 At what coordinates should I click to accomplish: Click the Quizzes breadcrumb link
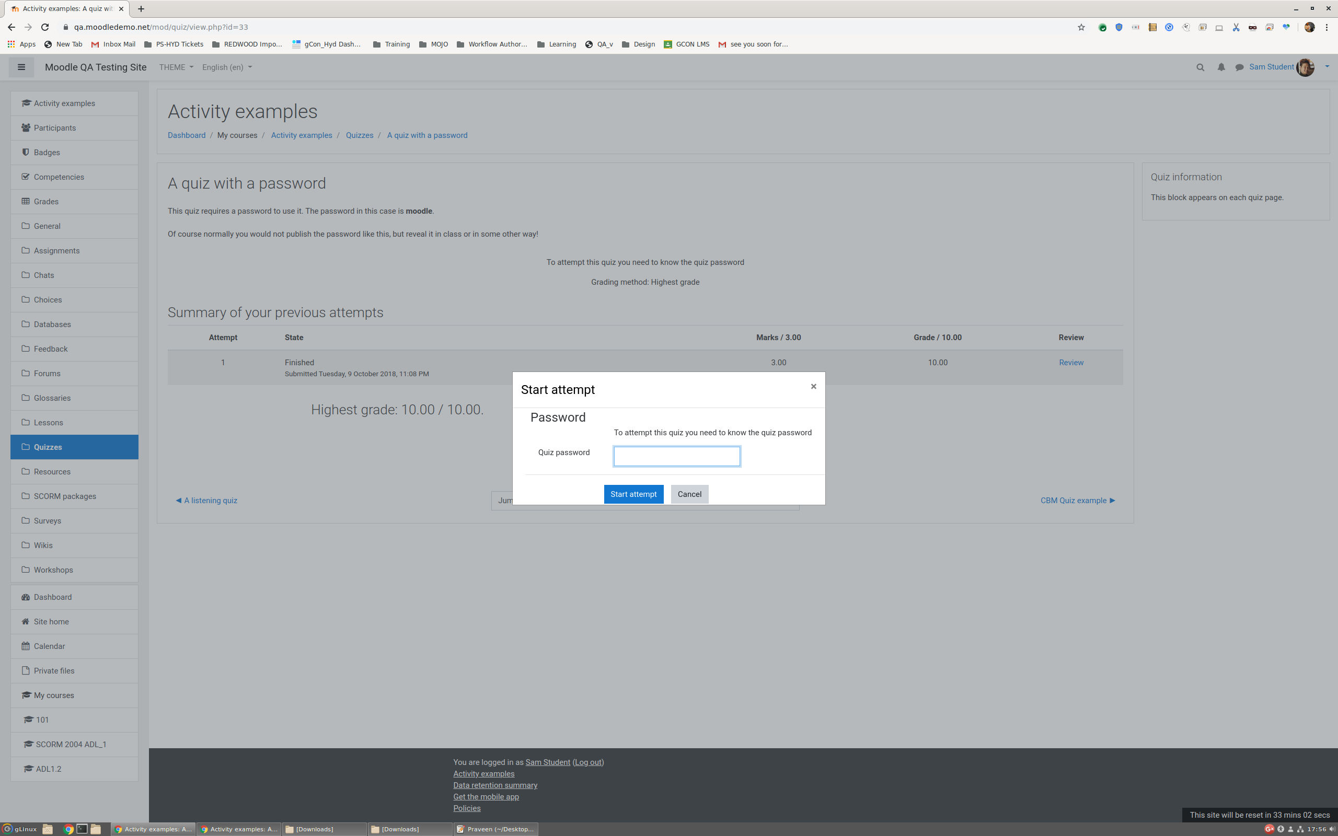click(x=360, y=135)
